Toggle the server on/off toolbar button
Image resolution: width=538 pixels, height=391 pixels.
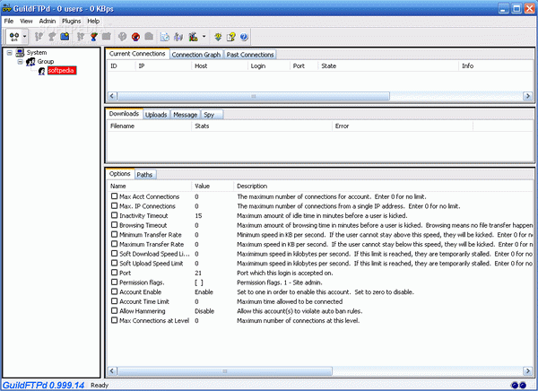(14, 37)
